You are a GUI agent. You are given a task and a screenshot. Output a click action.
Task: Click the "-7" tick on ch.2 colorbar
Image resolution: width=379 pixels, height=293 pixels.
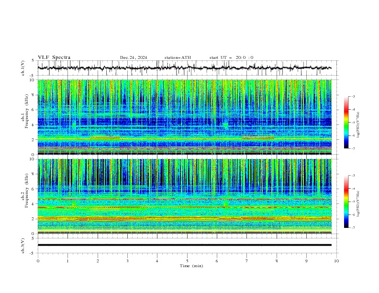[x=353, y=228]
